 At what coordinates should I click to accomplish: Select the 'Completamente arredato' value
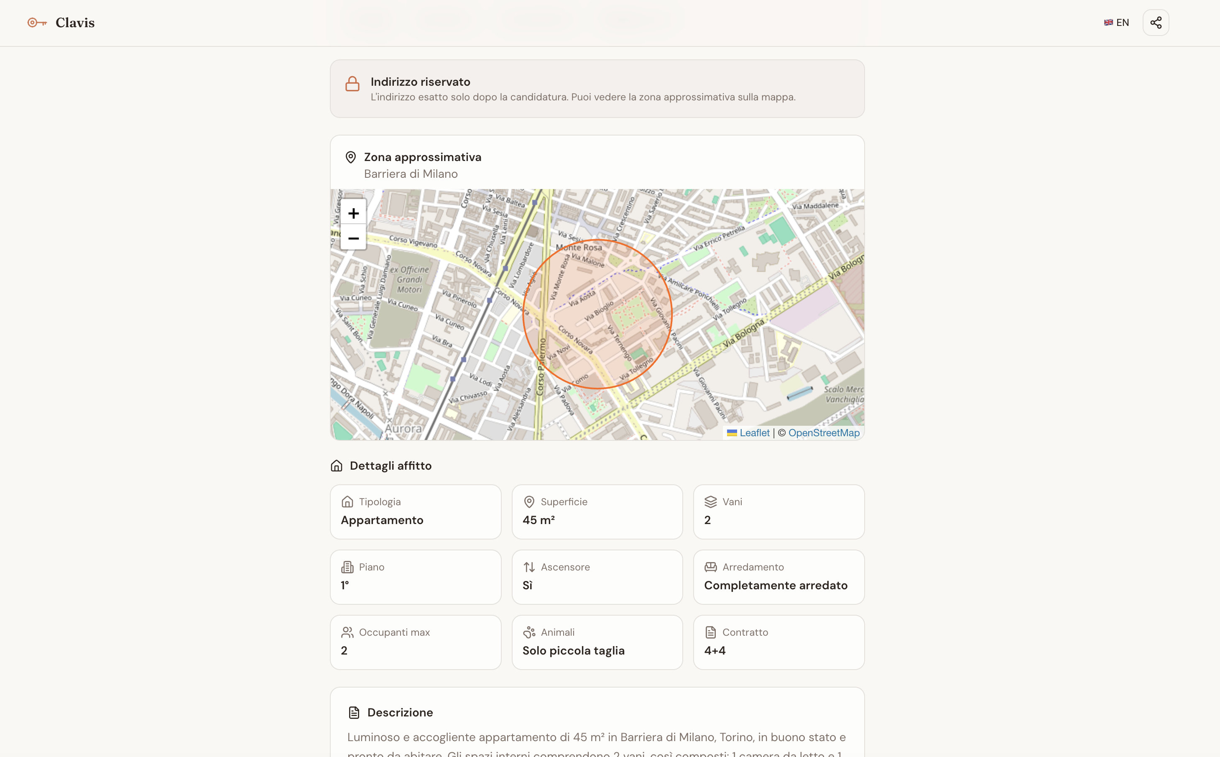(x=776, y=585)
